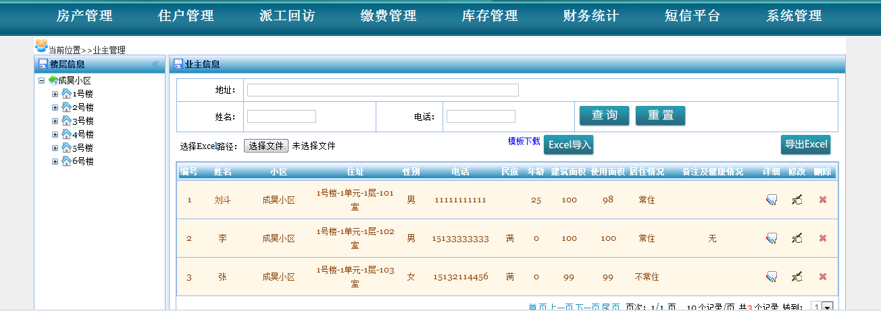View details for owner 刘斗
The height and width of the screenshot is (311, 881).
(x=771, y=200)
